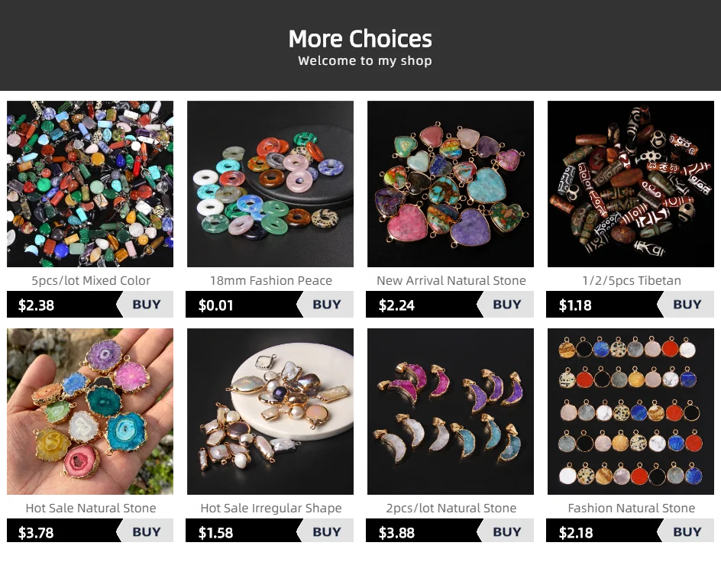The width and height of the screenshot is (721, 578).
Task: Open the irregular pearl pendants image
Action: pyautogui.click(x=270, y=412)
